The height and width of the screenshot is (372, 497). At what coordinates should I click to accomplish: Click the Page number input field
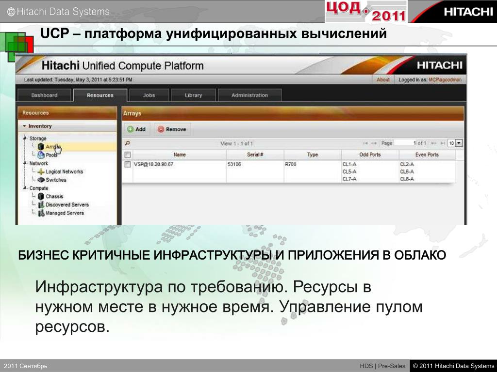[x=405, y=143]
